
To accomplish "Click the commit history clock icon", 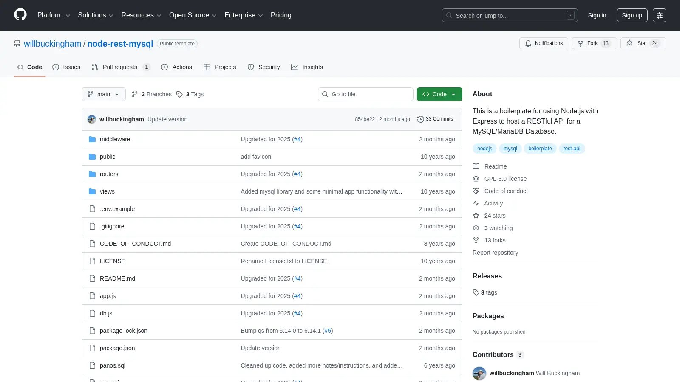I will [421, 119].
